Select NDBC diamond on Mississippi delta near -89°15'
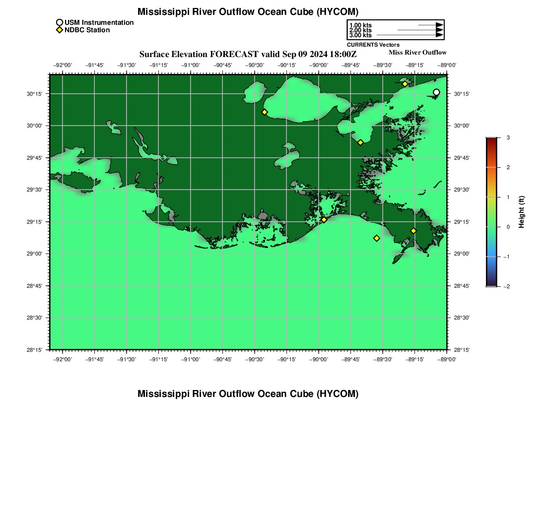Image resolution: width=546 pixels, height=521 pixels. [413, 230]
